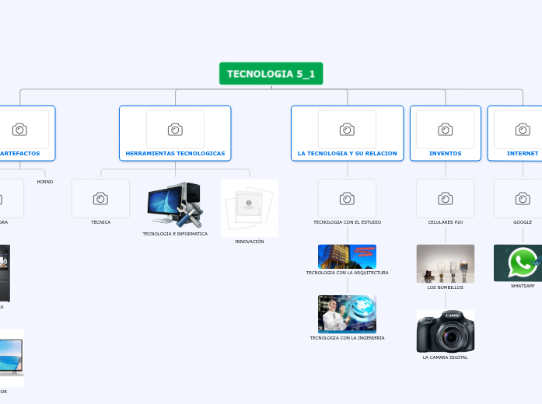Click the camera icon in INTERNET node

pyautogui.click(x=523, y=129)
